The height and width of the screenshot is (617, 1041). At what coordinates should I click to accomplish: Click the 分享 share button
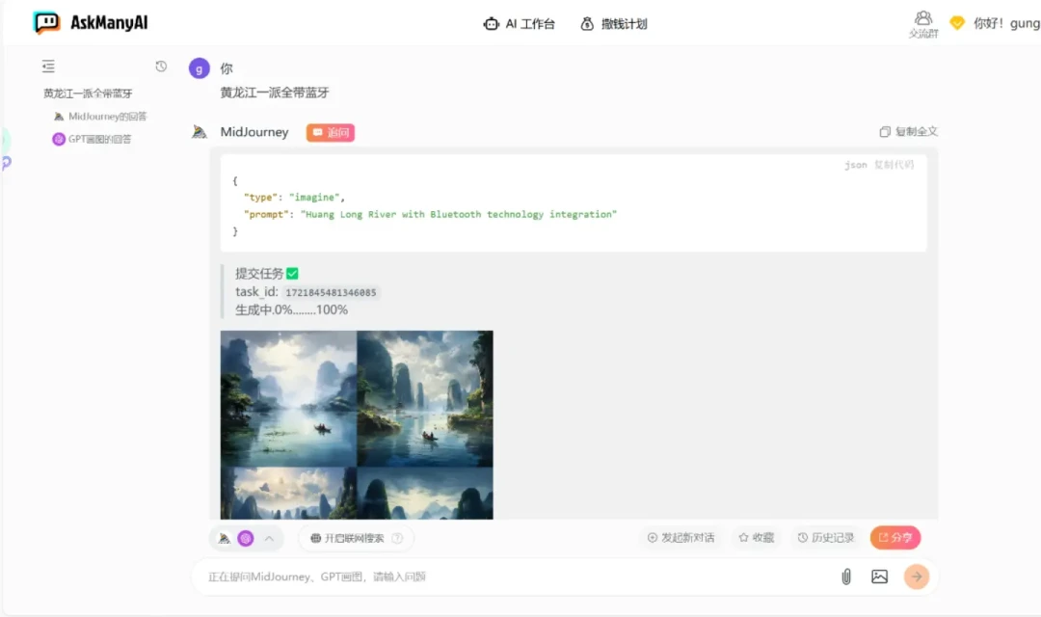(x=894, y=538)
